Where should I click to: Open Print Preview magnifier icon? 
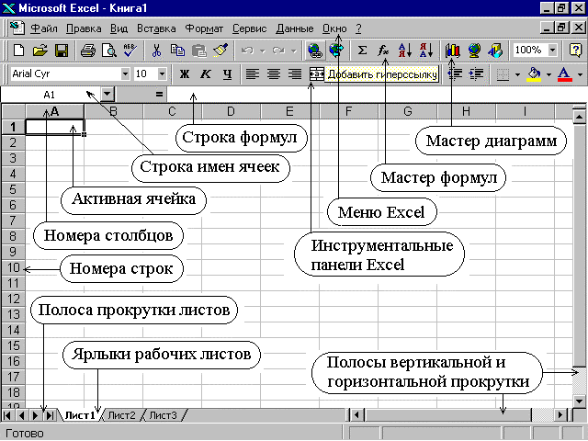tap(109, 51)
